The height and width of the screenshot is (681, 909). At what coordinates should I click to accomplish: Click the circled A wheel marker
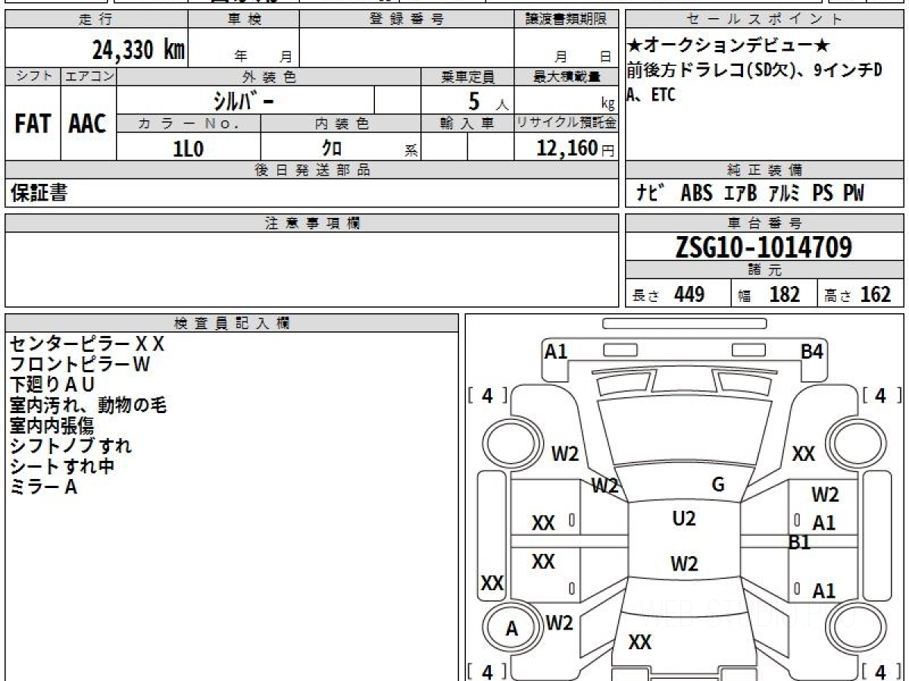coord(512,628)
